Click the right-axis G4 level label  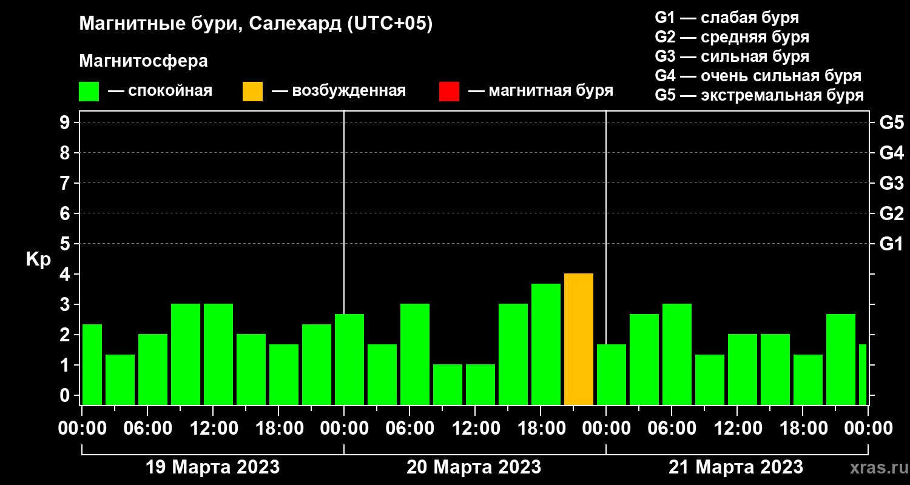(891, 153)
